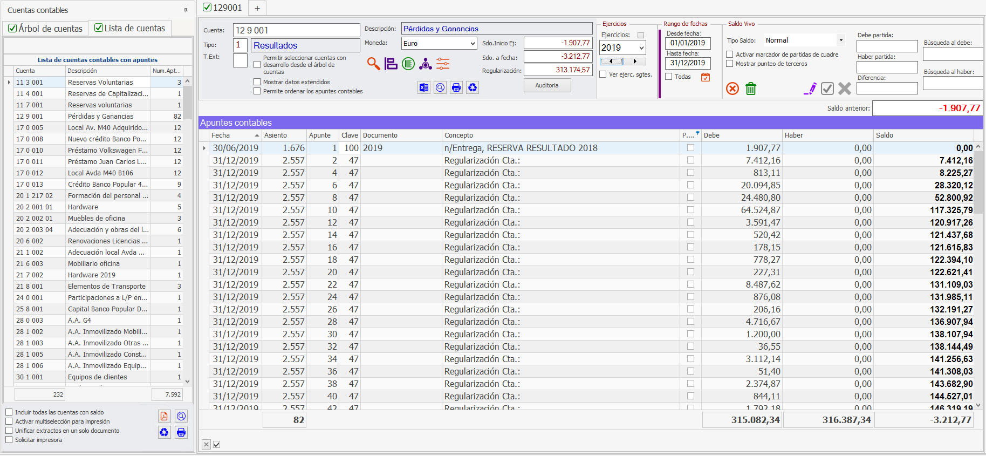This screenshot has height=456, width=986.
Task: Enable Mostrar datos extendidos checkbox
Action: [x=257, y=82]
